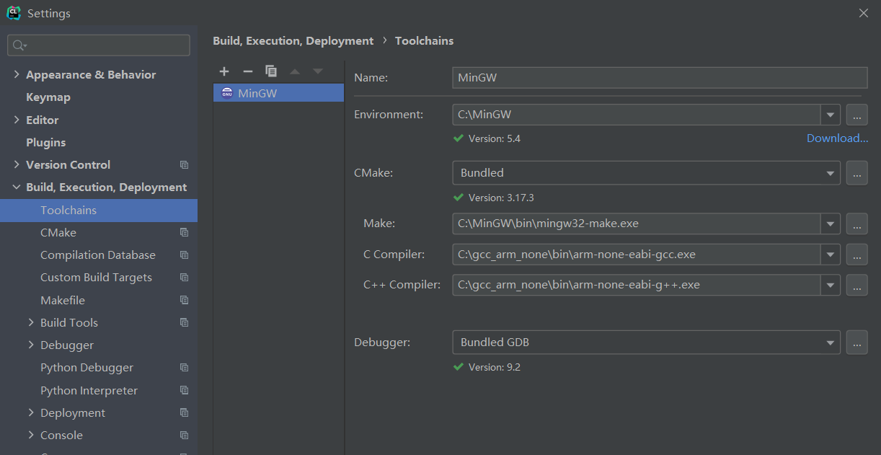Viewport: 881px width, 455px height.
Task: Duplicate the MinGW toolchain via the copy icon
Action: [271, 71]
